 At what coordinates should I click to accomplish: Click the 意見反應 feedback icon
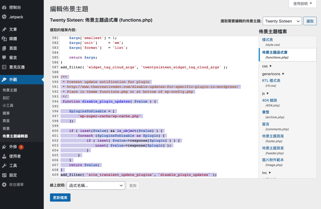4,67
